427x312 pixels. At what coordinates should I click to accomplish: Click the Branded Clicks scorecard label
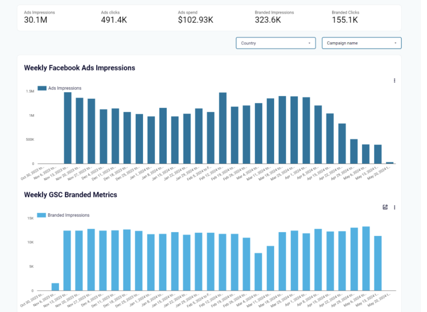point(345,13)
